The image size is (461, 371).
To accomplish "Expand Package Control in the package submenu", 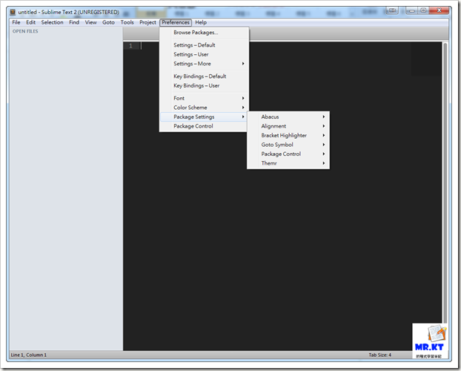I will point(288,154).
